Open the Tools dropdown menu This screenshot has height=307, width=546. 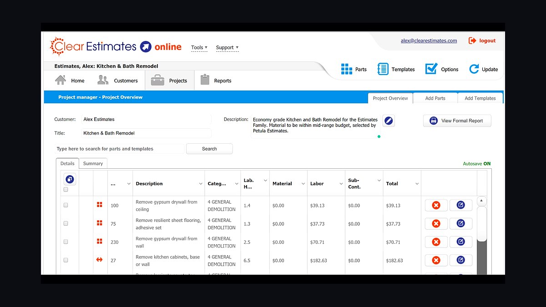(199, 47)
